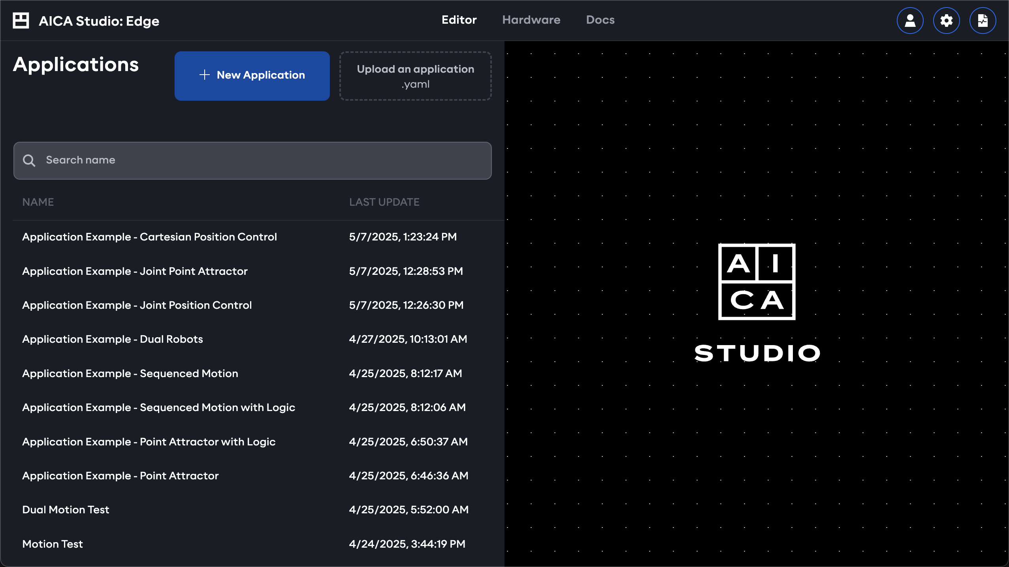The height and width of the screenshot is (567, 1009).
Task: Sort by the NAME column header
Action: pos(38,202)
